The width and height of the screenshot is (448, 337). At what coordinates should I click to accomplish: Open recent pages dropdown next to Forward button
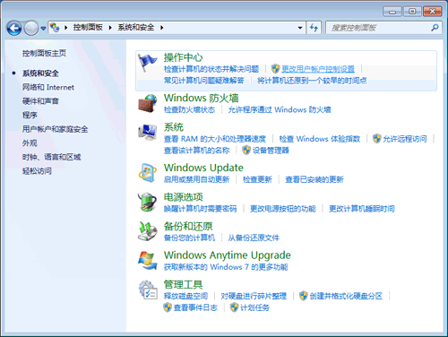click(43, 29)
